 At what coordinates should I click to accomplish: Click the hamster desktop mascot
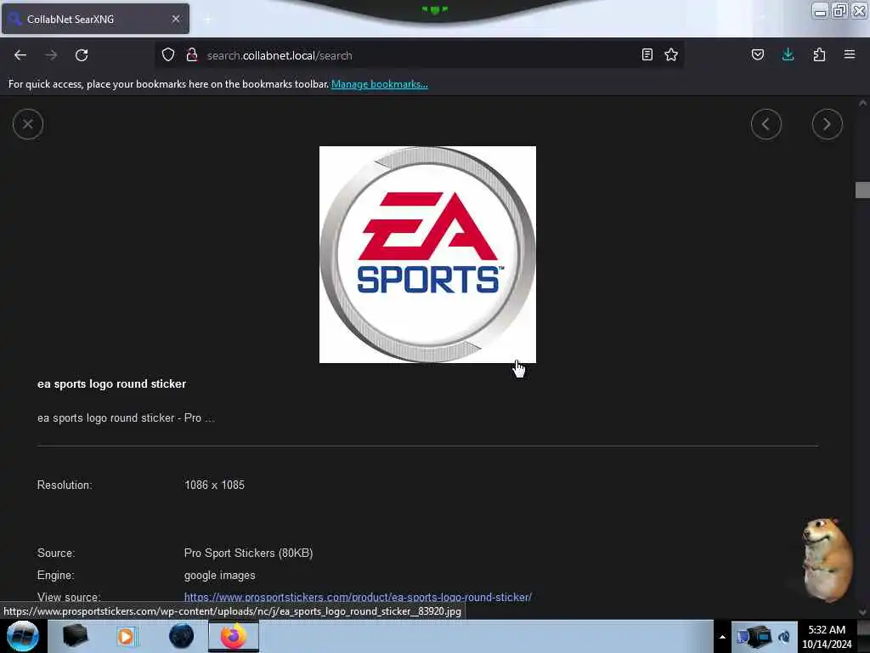(827, 559)
